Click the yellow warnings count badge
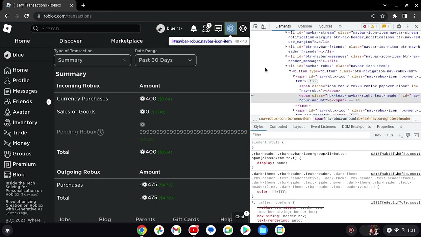 coord(374,26)
